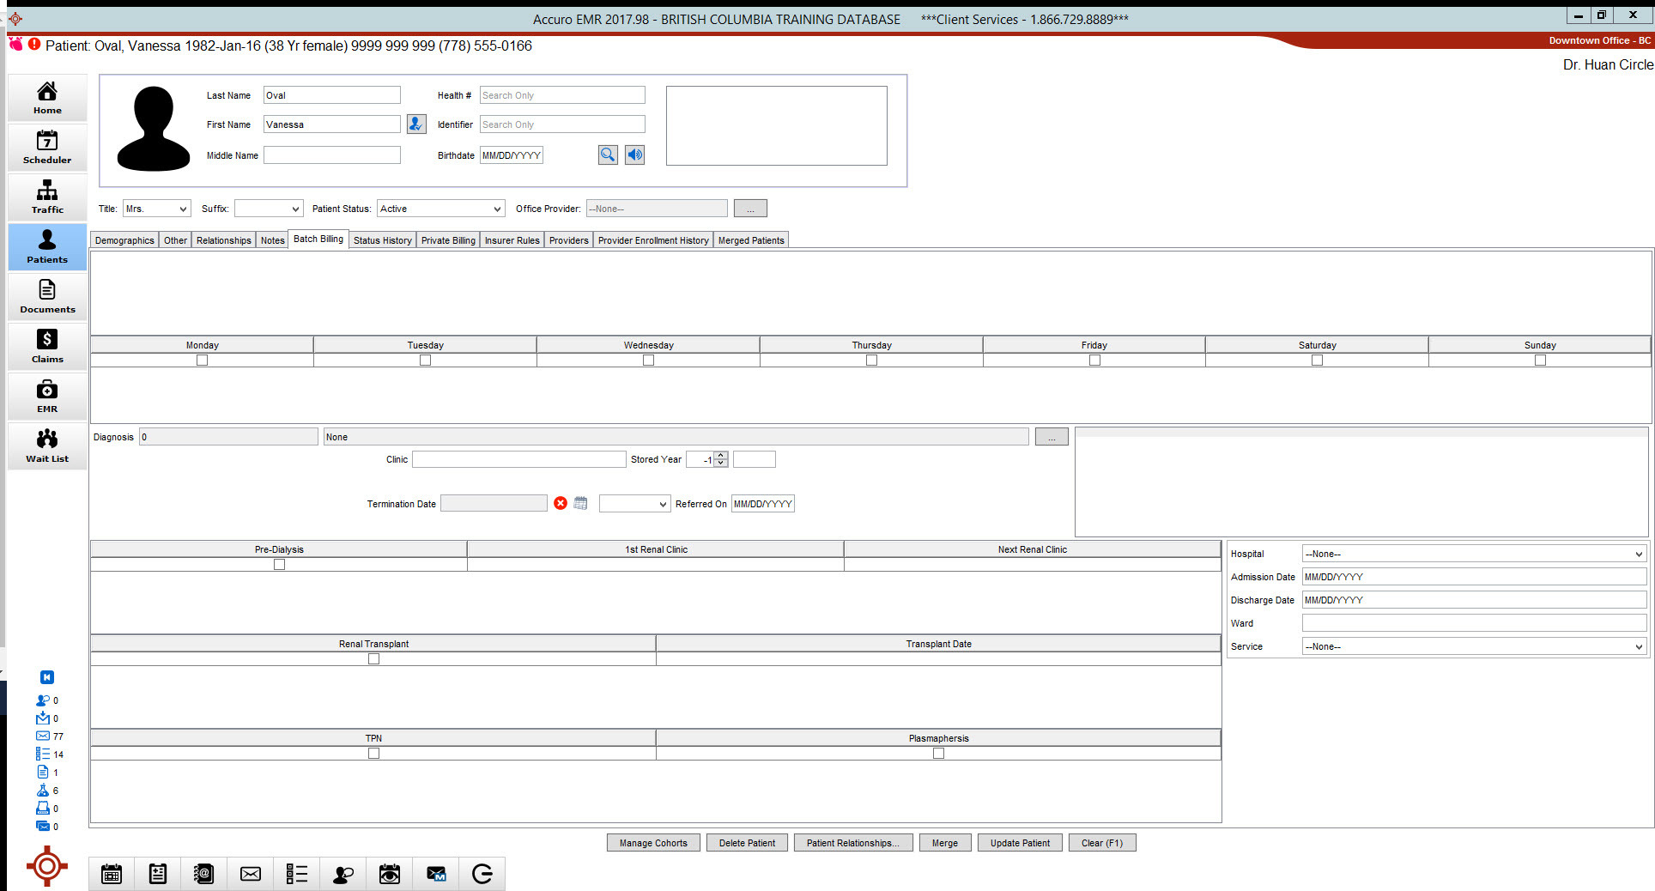The width and height of the screenshot is (1655, 891).
Task: Click the speaker icon beside Birthdate
Action: (634, 155)
